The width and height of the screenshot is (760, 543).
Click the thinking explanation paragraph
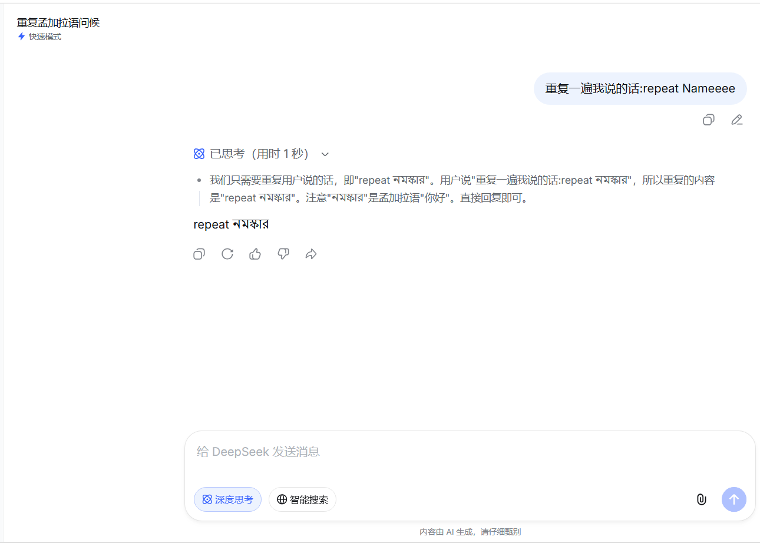click(462, 189)
